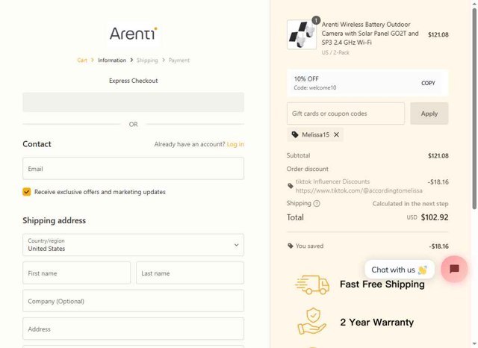Click the order summary scrollbar
478x348 pixels.
tap(474, 108)
